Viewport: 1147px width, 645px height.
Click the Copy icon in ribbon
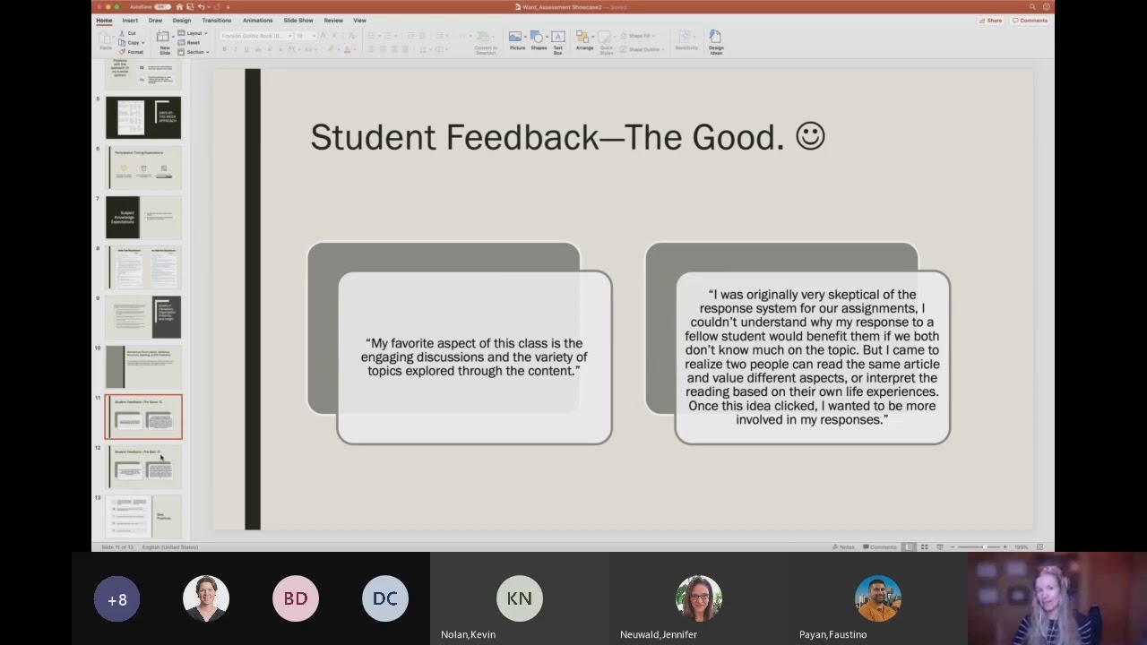tap(122, 42)
